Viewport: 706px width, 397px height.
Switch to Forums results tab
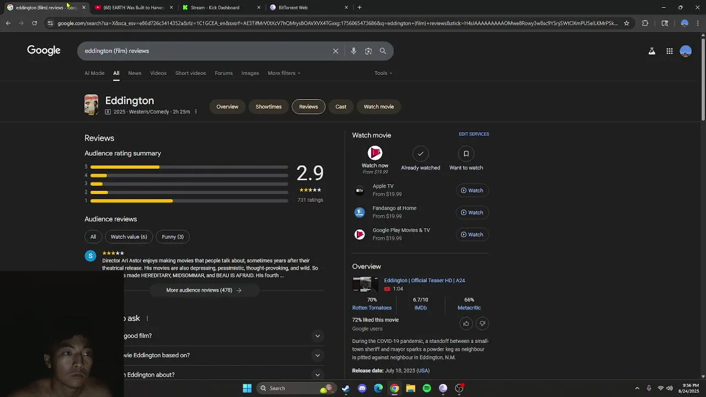point(223,73)
